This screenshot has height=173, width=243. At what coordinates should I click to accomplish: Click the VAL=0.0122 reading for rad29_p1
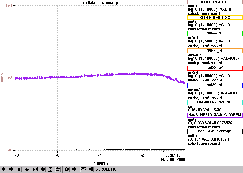(x=231, y=93)
